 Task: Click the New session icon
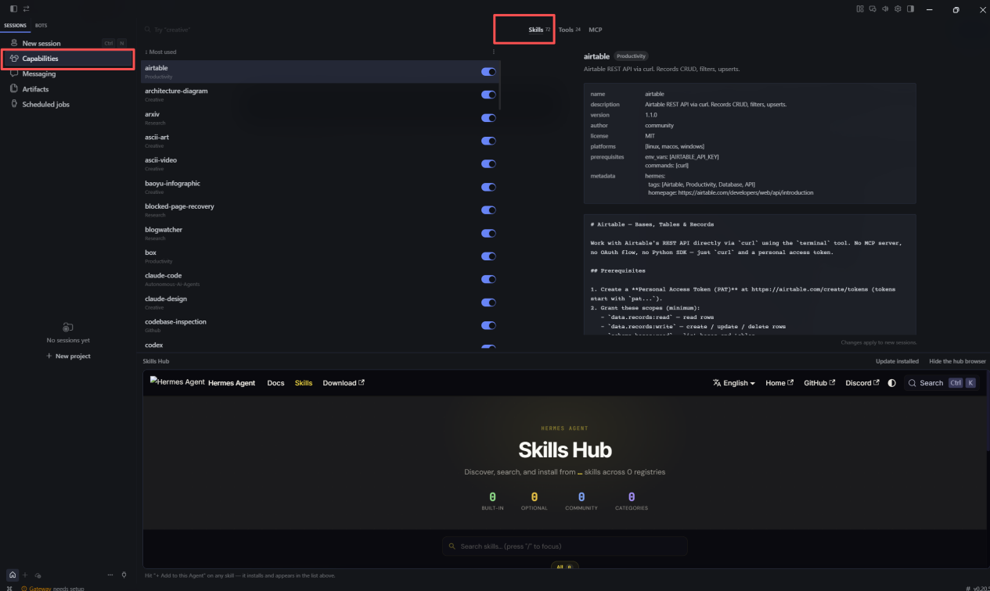pyautogui.click(x=14, y=43)
